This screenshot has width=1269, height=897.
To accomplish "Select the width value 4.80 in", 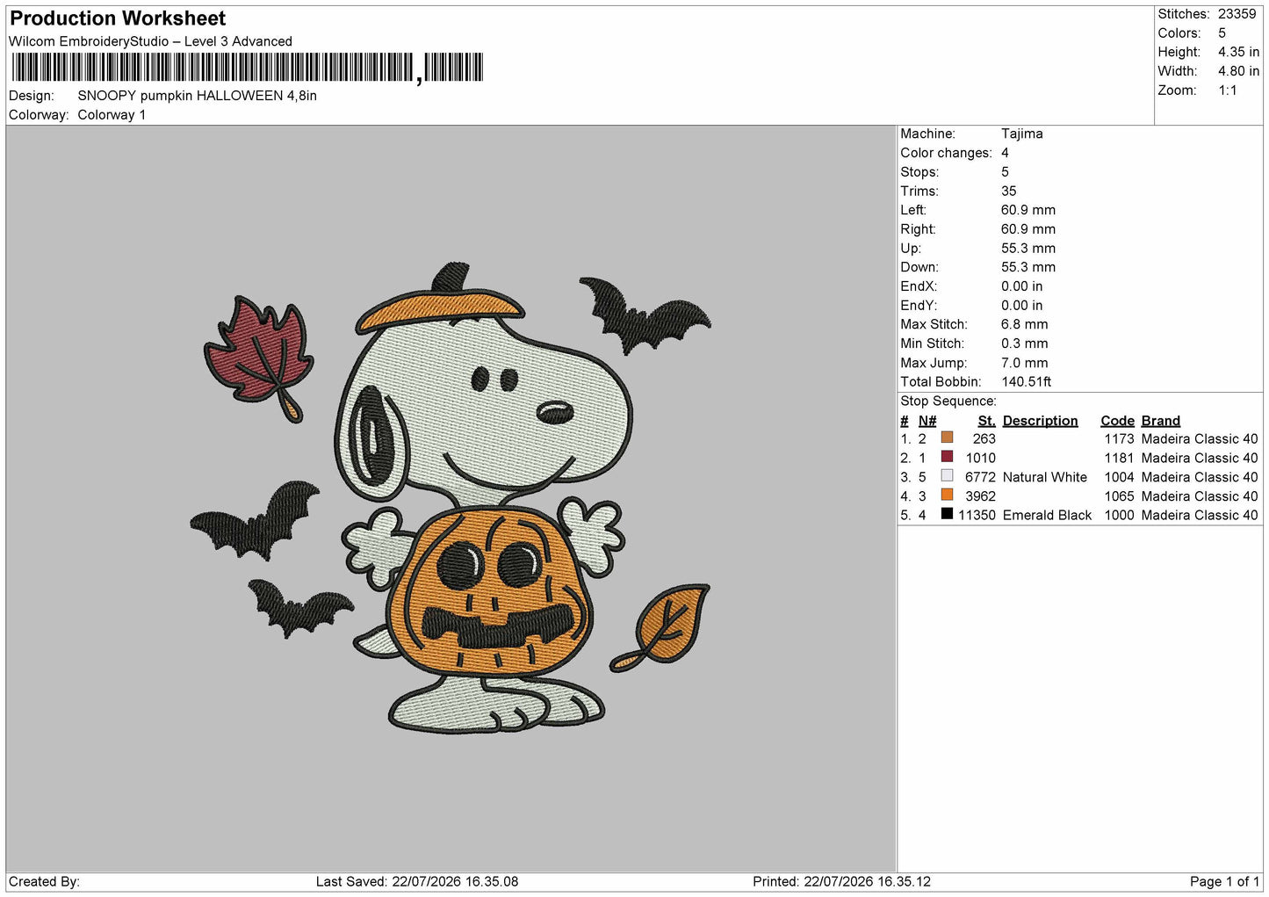I will click(x=1238, y=71).
